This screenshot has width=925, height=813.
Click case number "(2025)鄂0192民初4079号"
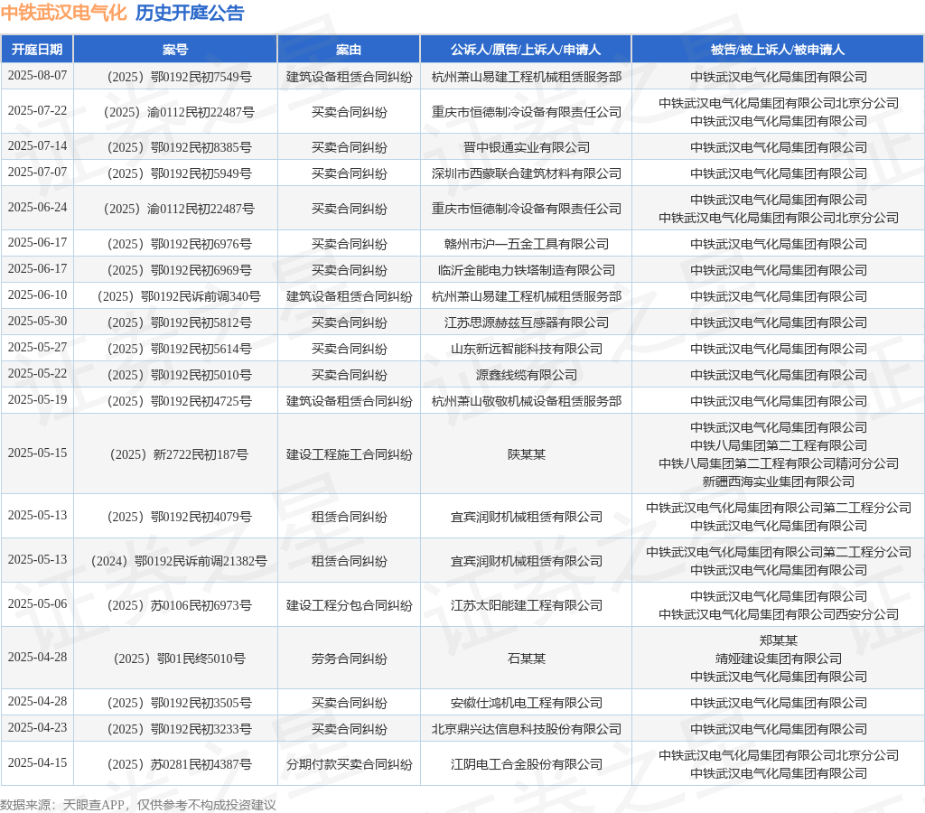180,517
